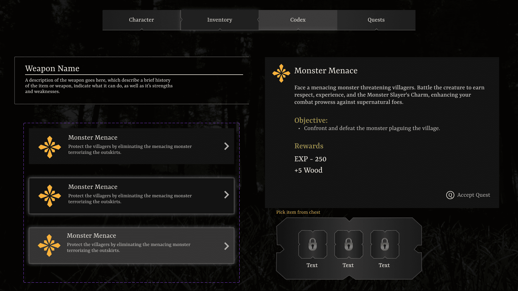Select the middle locked chest slot
Viewport: 518px width, 291px height.
pos(349,244)
